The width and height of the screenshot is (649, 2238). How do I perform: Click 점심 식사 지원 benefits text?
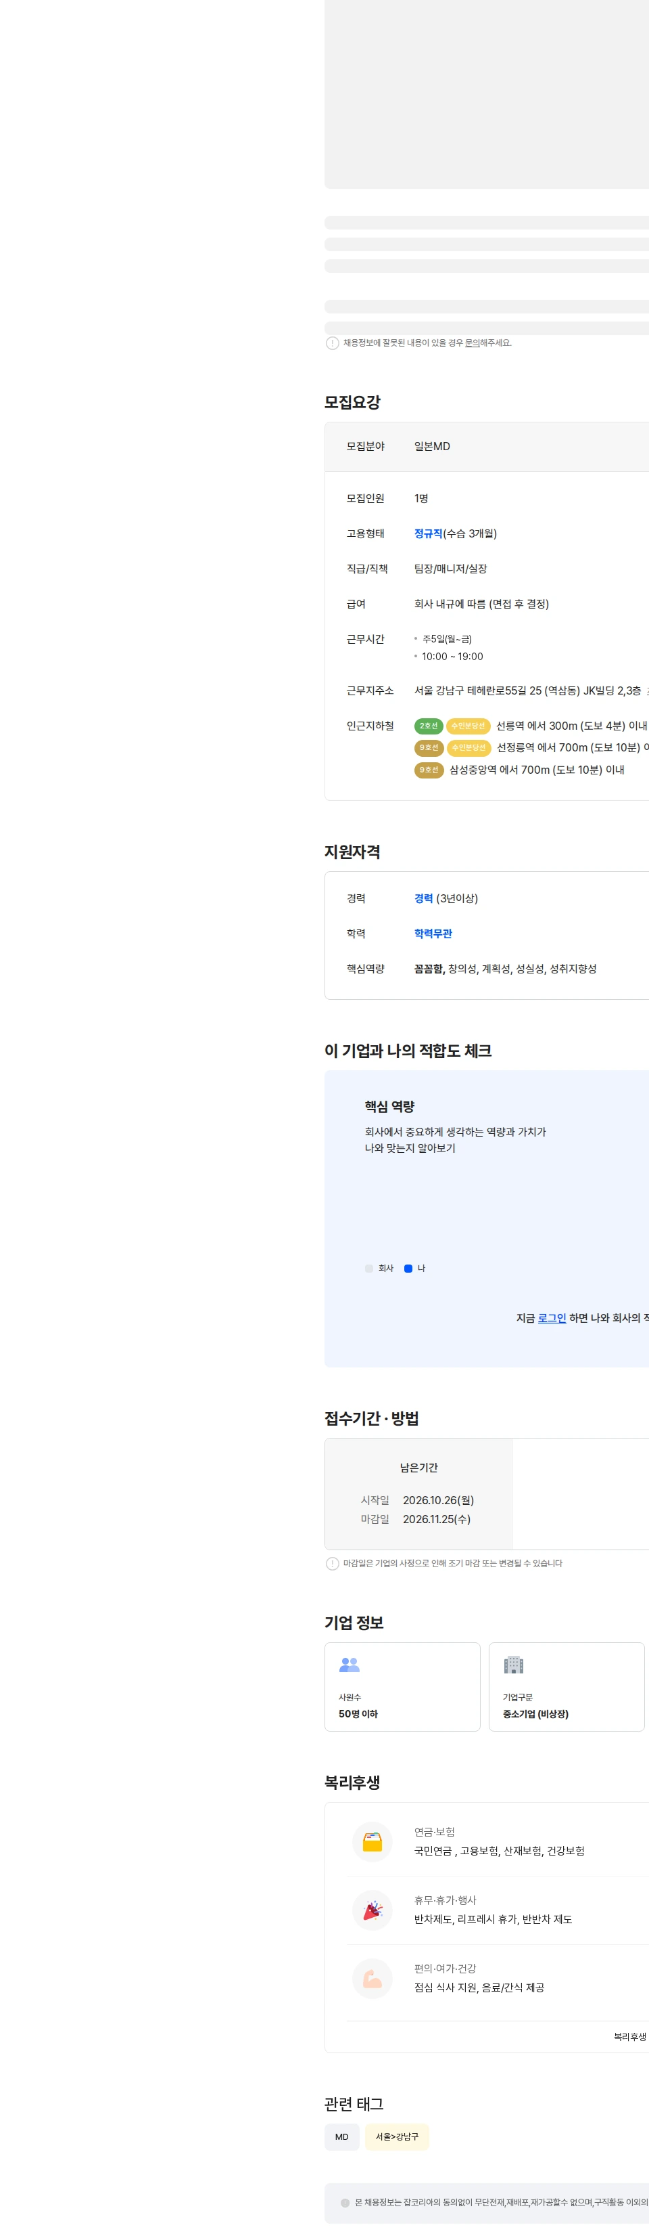479,1988
